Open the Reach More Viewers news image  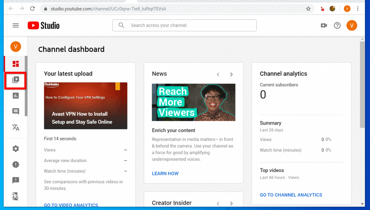coord(193,102)
